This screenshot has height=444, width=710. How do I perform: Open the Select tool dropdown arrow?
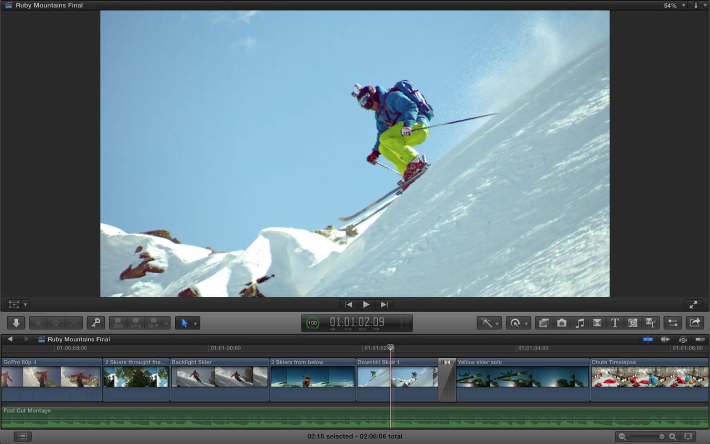pos(195,322)
